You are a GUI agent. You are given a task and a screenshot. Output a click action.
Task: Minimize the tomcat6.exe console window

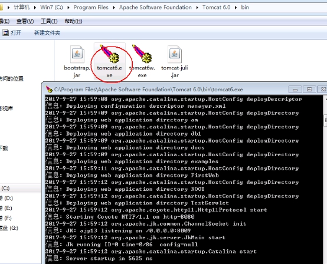(x=295, y=90)
